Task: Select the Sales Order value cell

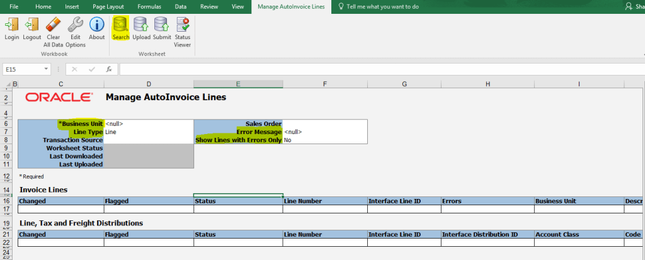Action: (x=324, y=124)
